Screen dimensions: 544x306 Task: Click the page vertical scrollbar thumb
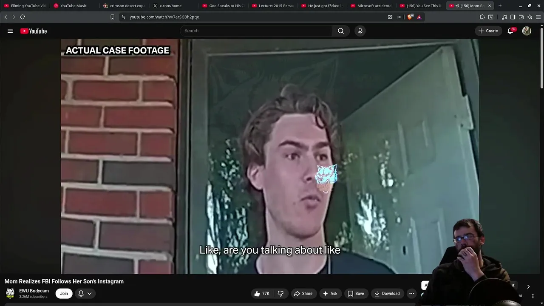pyautogui.click(x=541, y=57)
